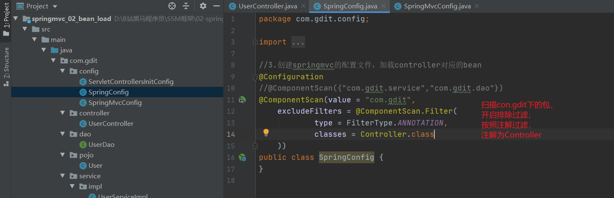Expand the folded import statement on line 3

click(x=255, y=42)
